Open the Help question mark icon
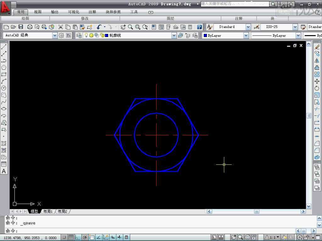This screenshot has height=241, width=322. tap(199, 27)
